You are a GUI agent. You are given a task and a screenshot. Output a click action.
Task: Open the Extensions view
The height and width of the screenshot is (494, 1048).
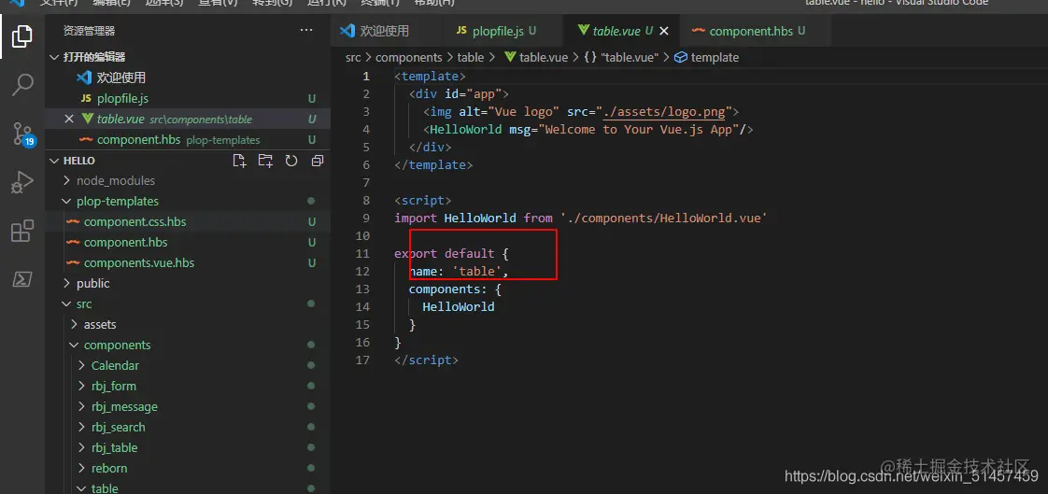click(22, 231)
